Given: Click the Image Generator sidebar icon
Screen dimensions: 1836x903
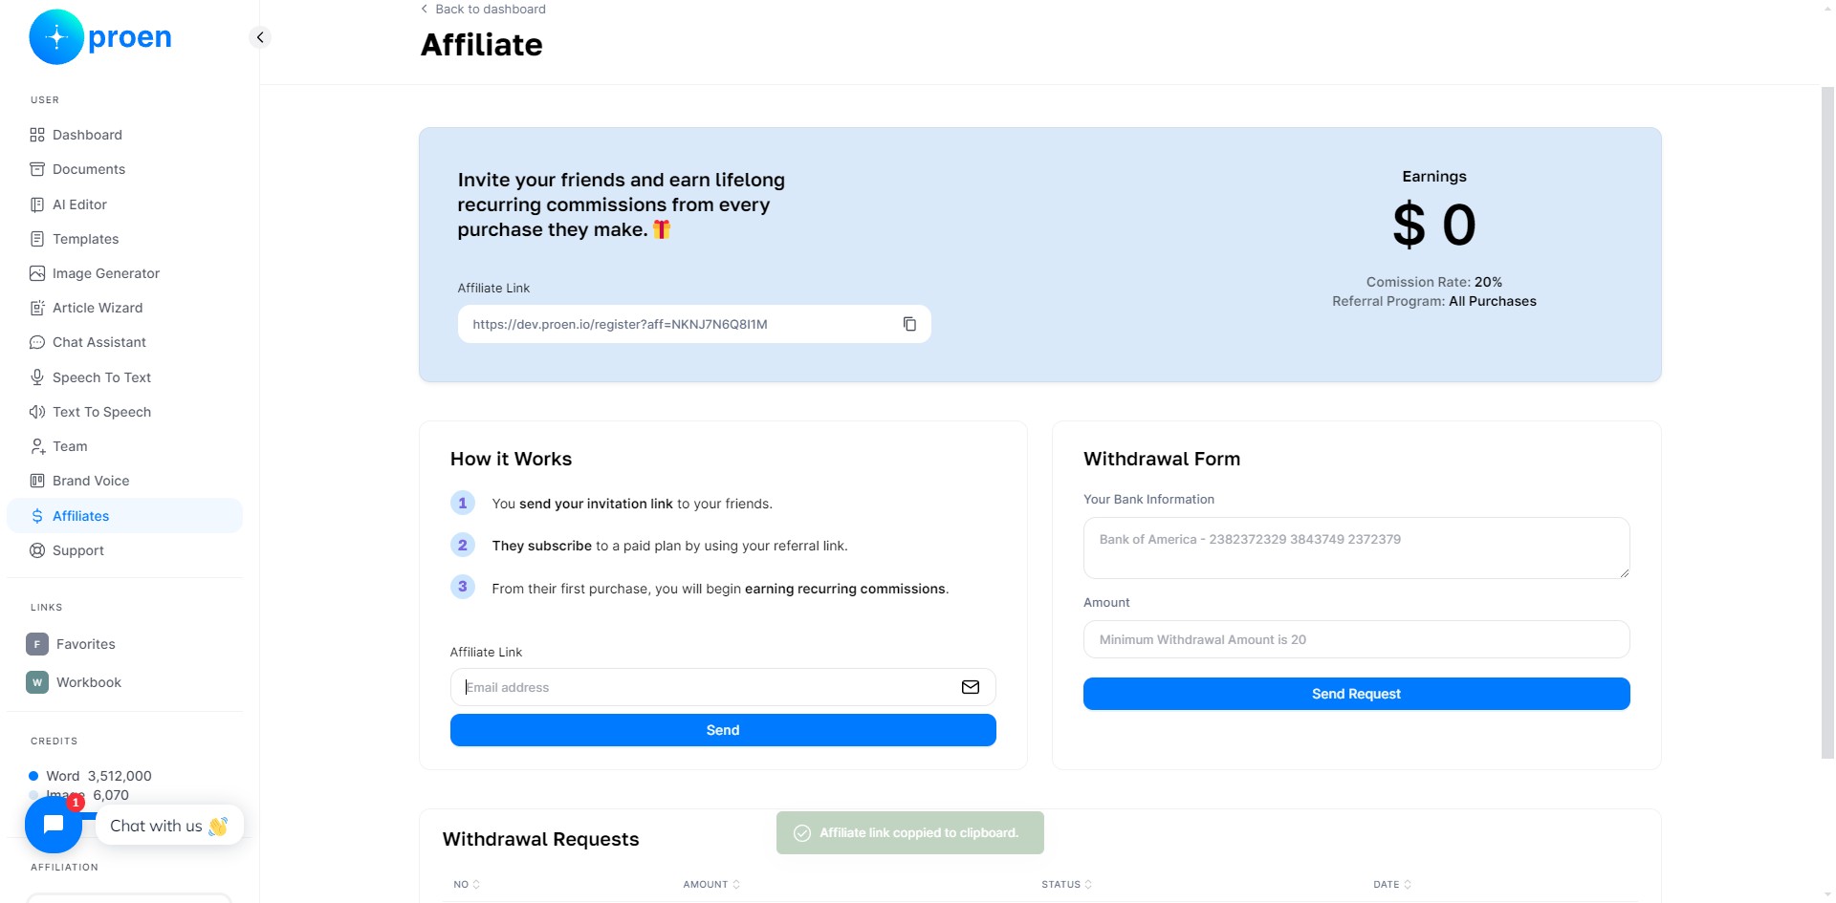Looking at the screenshot, I should 37,273.
